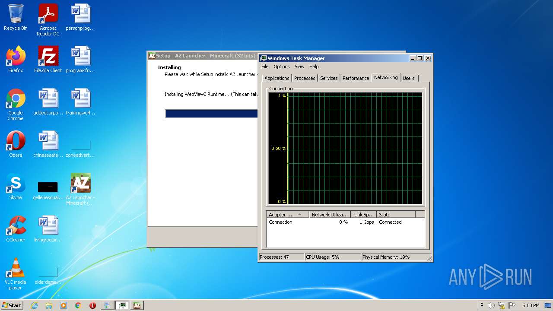
Task: Open FileZilla Client shortcut
Action: (x=48, y=60)
